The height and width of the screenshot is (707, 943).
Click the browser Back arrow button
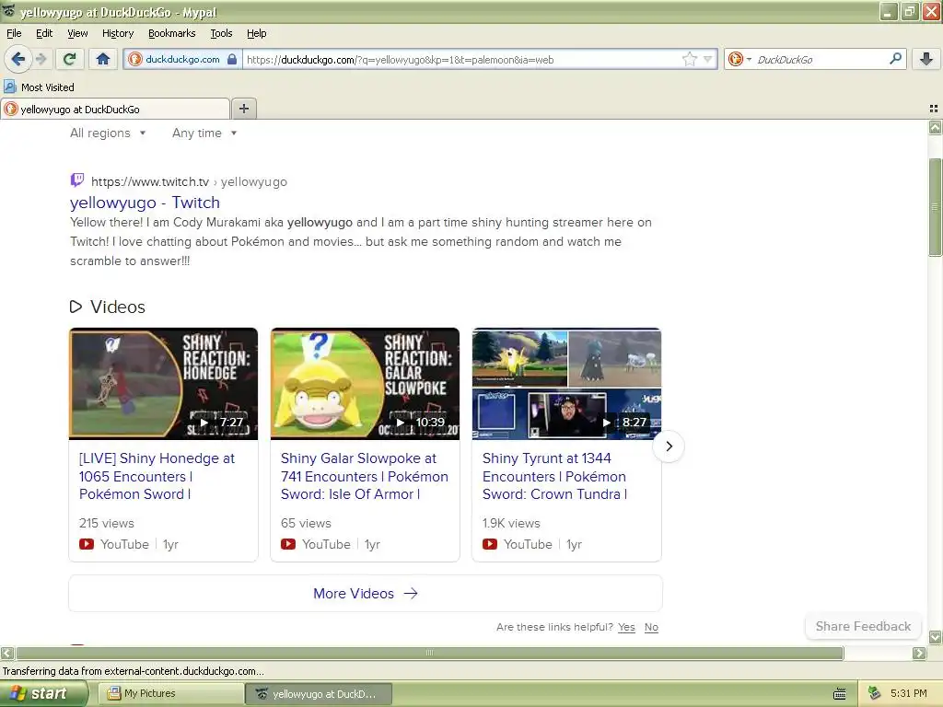pyautogui.click(x=17, y=59)
